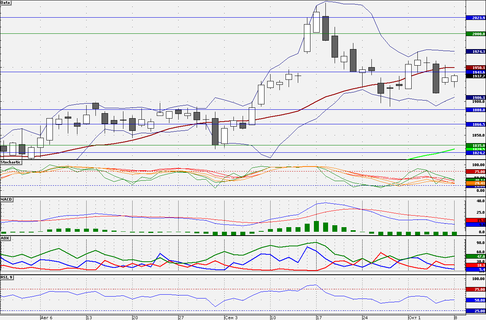
Task: Click the orange 29.44 Stochastic value
Action: pyautogui.click(x=476, y=183)
